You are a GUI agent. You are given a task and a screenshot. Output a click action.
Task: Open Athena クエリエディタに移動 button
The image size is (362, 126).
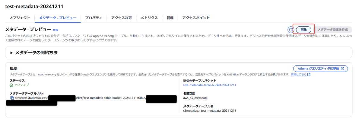pyautogui.click(x=321, y=68)
